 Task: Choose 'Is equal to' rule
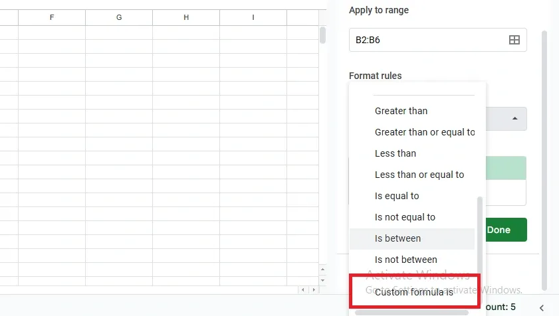pos(397,196)
